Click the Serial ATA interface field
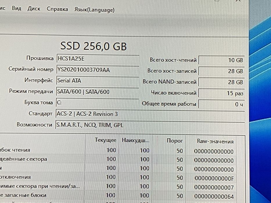 pyautogui.click(x=98, y=81)
